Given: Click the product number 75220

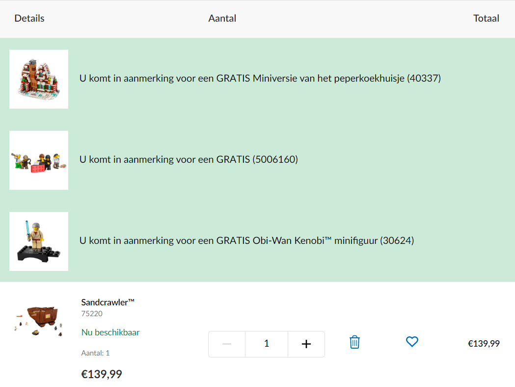Looking at the screenshot, I should click(92, 314).
